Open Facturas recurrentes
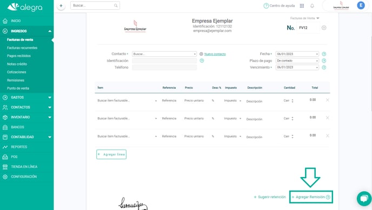This screenshot has width=372, height=210. pyautogui.click(x=22, y=48)
